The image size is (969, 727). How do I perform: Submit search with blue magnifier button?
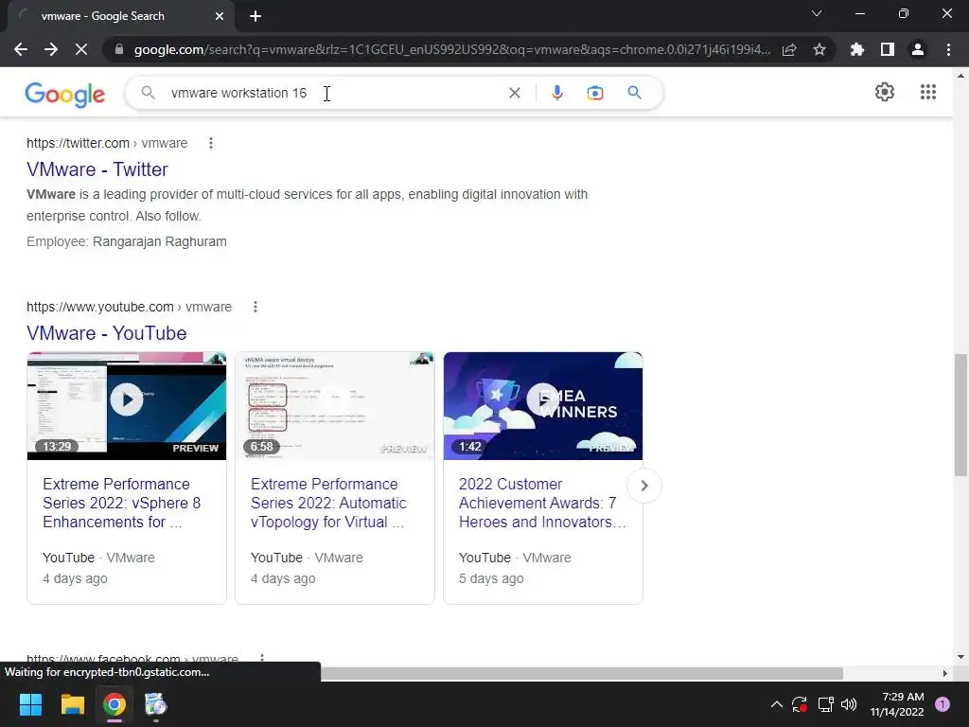[634, 93]
